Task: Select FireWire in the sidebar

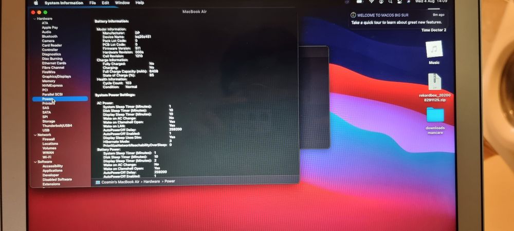Action: coord(49,72)
